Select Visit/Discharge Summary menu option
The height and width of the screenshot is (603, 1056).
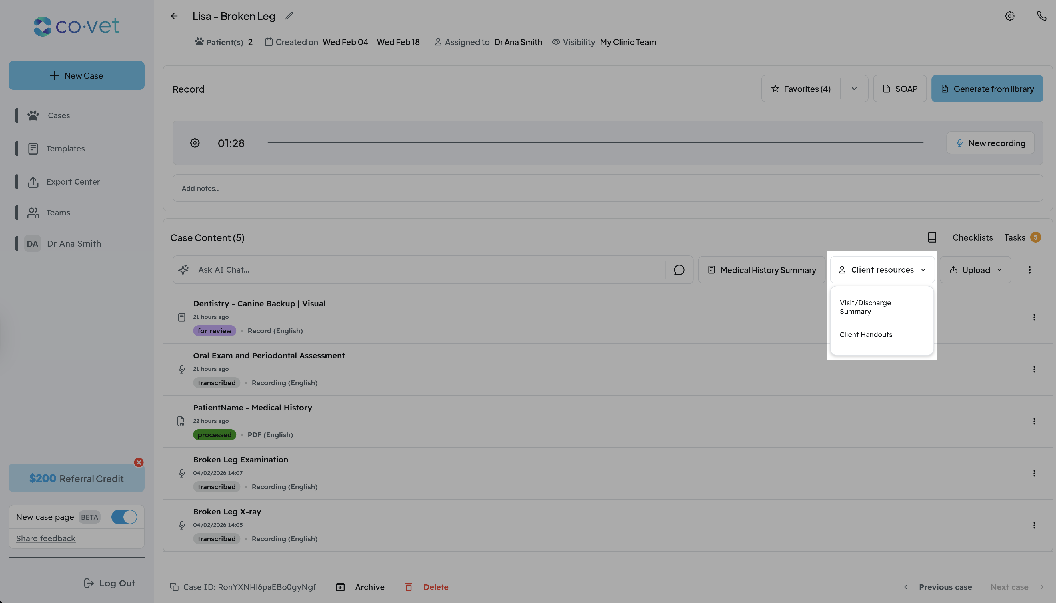click(865, 307)
